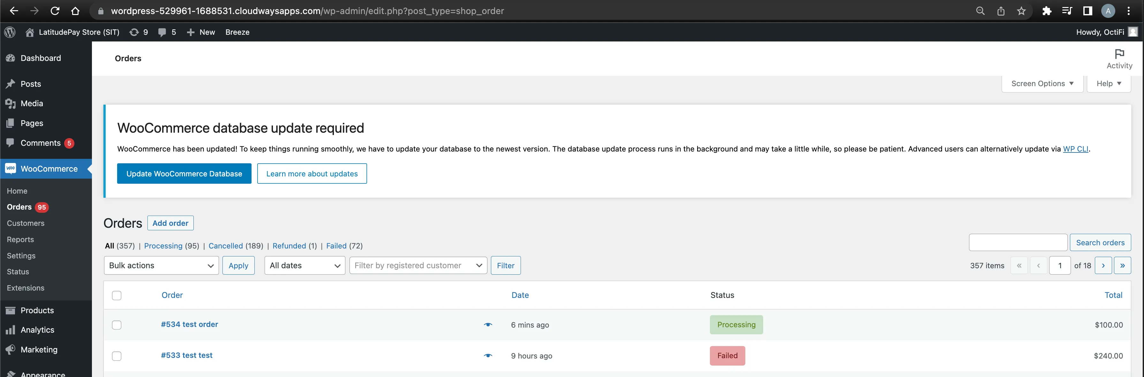The height and width of the screenshot is (377, 1144).
Task: Click the browser forward arrow
Action: 34,11
